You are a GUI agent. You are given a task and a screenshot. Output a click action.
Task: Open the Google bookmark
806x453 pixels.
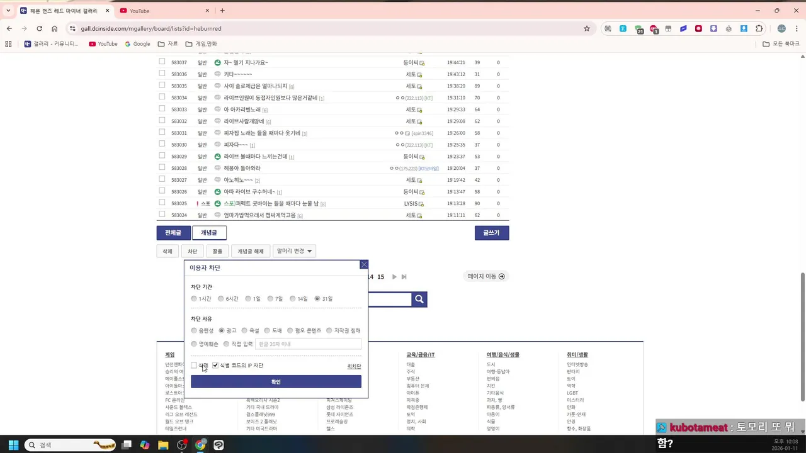click(137, 44)
